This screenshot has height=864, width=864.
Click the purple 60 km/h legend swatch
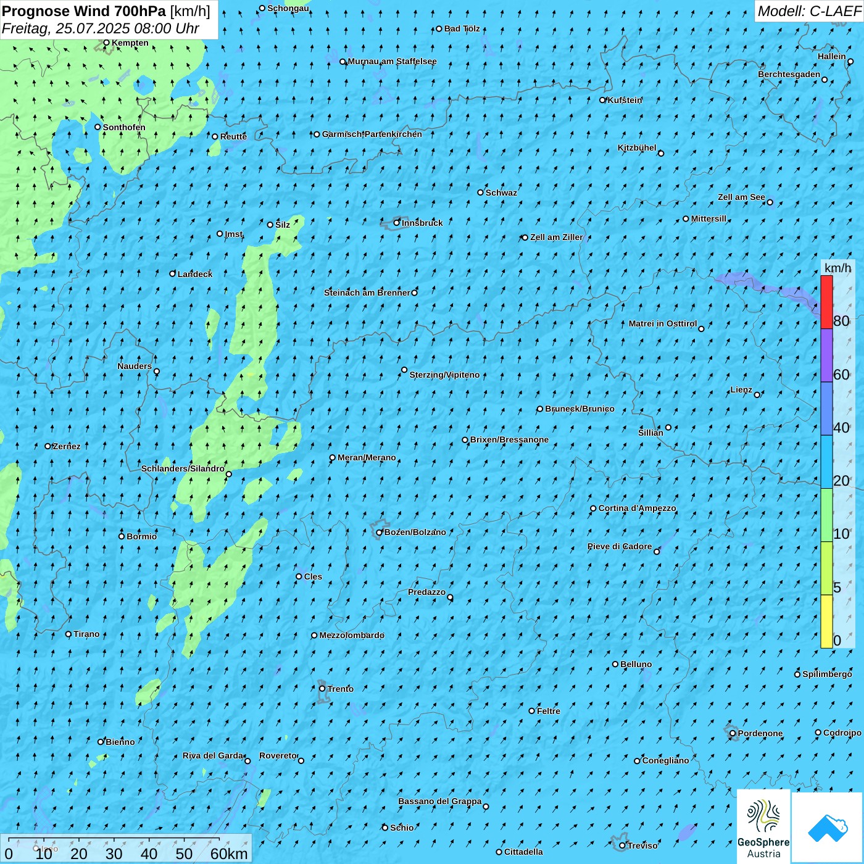point(826,355)
